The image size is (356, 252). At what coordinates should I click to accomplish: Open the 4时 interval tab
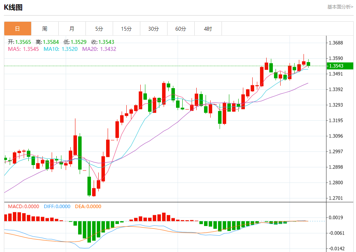208,29
